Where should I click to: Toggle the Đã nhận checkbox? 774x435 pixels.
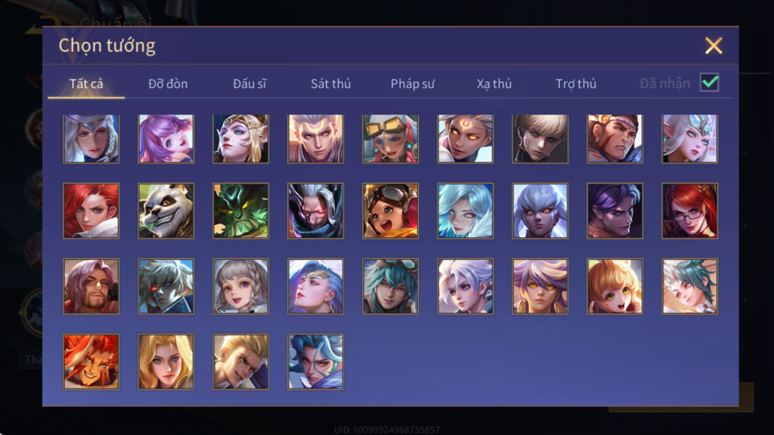(x=709, y=82)
